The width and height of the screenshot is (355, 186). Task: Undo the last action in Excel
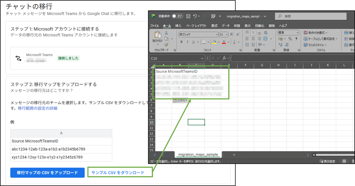(195, 16)
